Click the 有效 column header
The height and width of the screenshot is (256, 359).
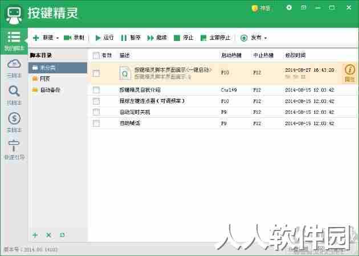click(107, 55)
